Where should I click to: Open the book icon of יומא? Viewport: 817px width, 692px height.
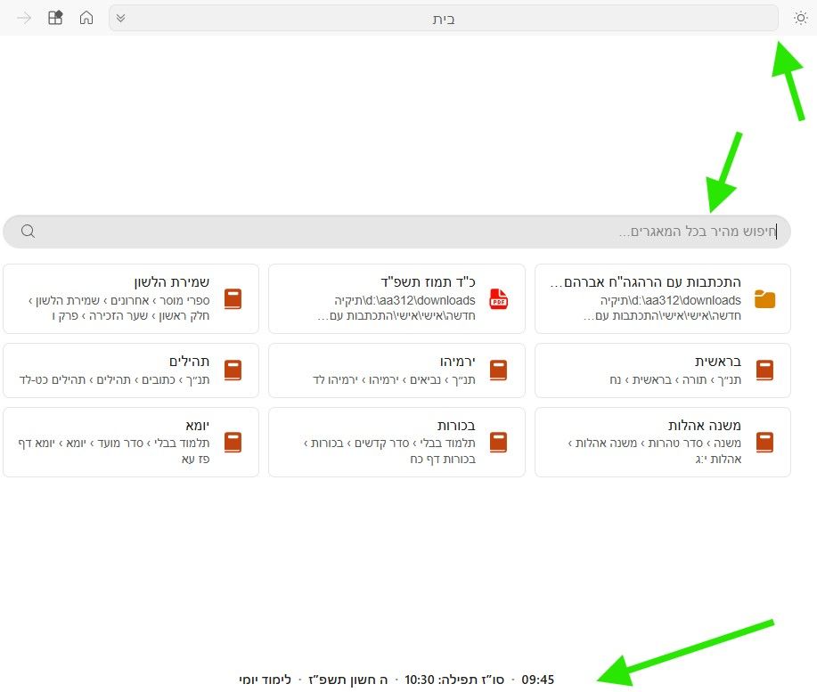(233, 442)
